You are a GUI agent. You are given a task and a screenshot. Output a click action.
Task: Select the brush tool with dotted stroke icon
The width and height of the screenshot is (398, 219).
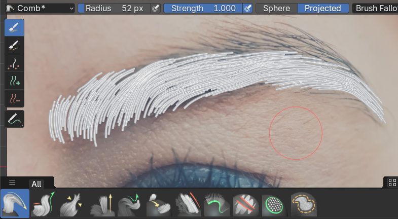click(14, 46)
